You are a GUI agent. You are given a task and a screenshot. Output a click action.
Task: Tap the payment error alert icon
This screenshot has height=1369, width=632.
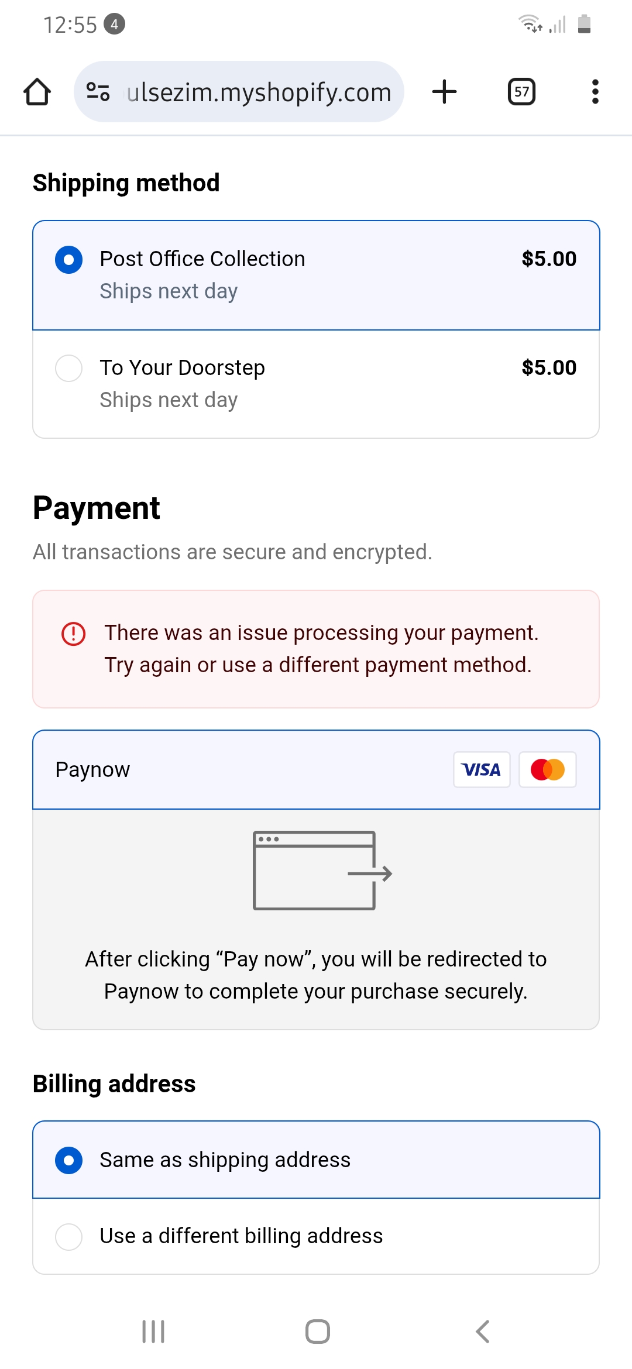click(x=74, y=634)
